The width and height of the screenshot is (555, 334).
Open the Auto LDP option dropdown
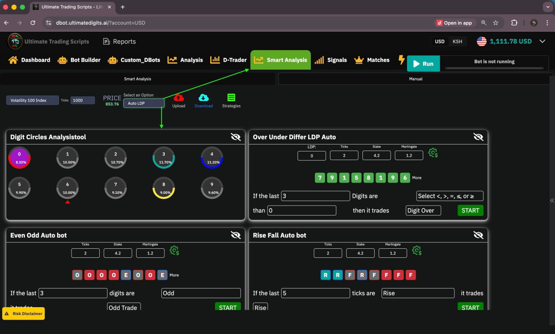pos(144,103)
